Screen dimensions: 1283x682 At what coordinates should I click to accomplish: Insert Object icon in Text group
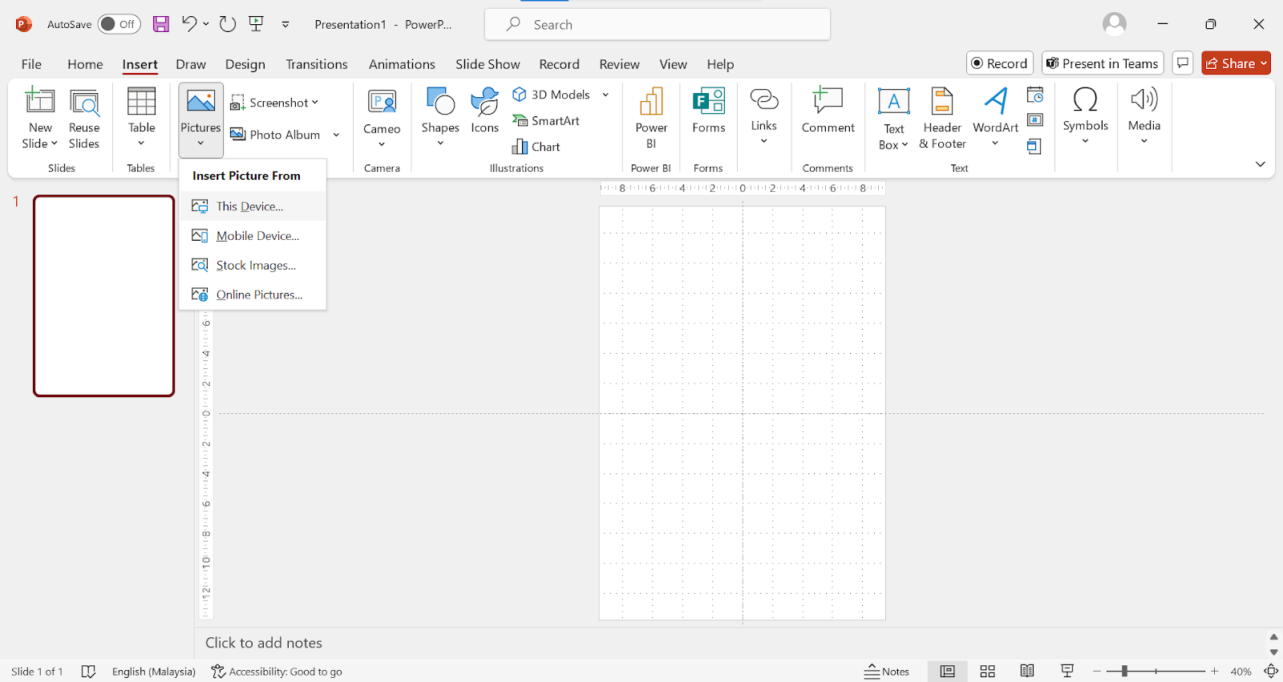click(1035, 146)
